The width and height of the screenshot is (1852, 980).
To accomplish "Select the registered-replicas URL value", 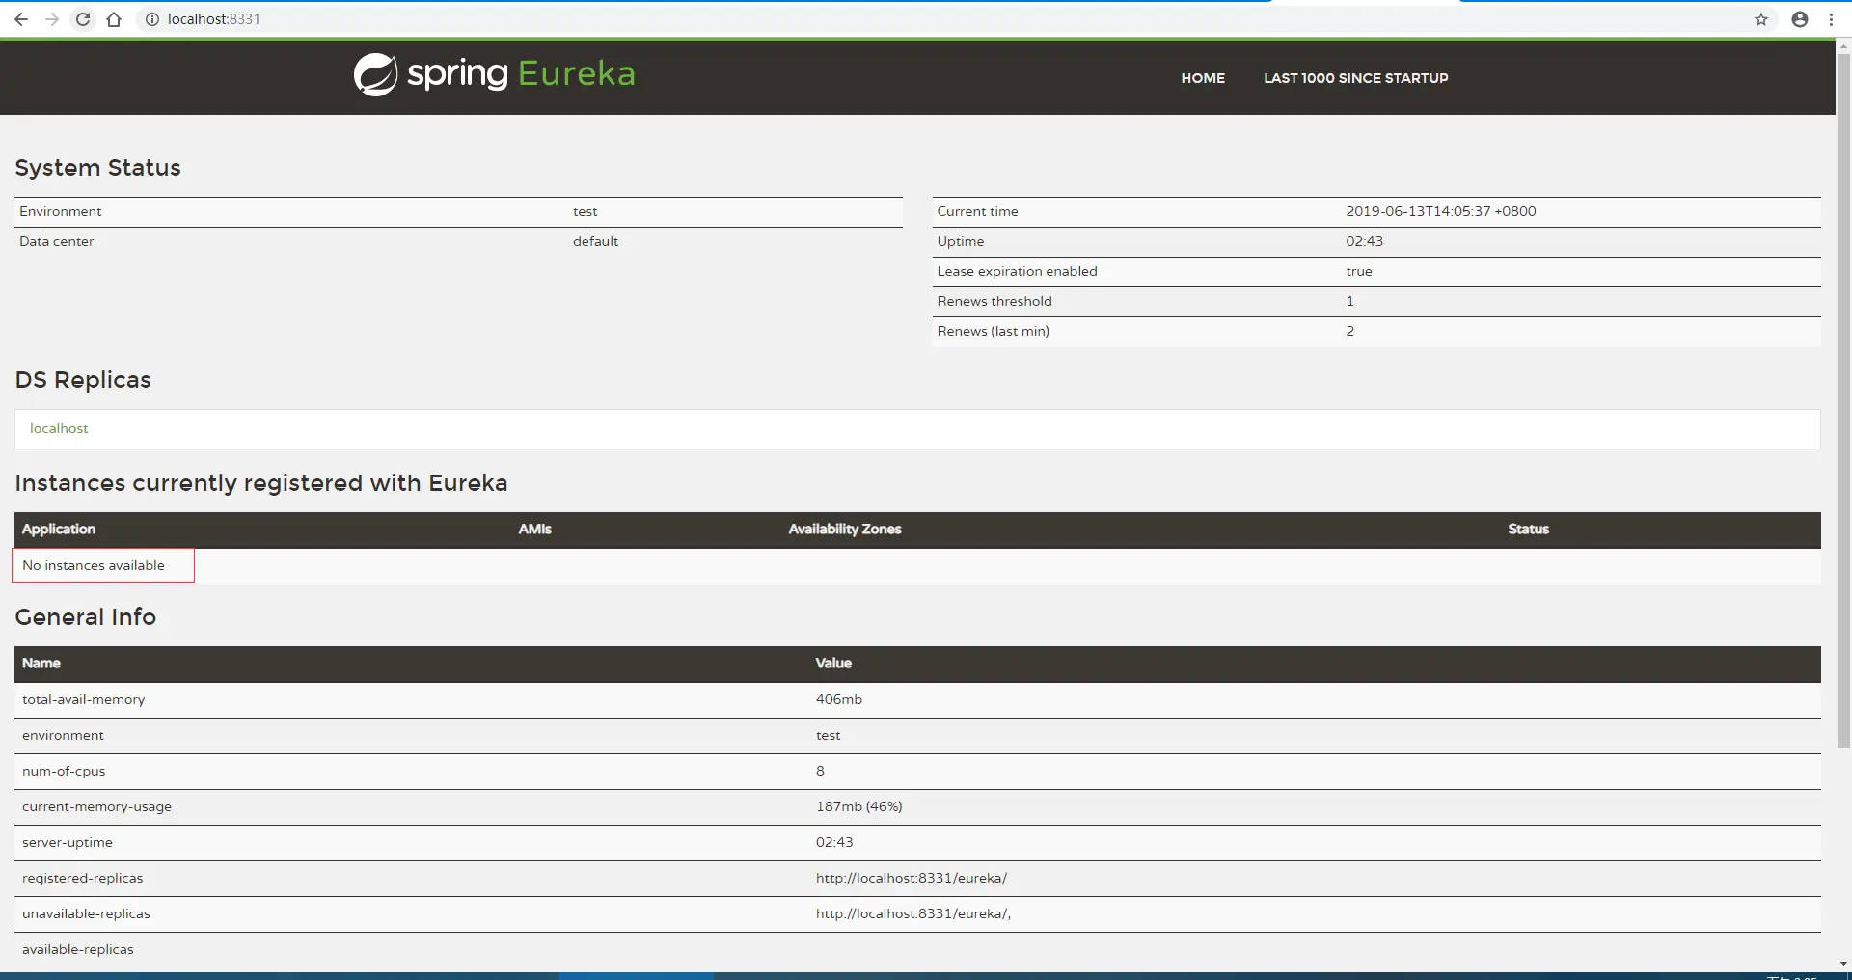I will click(912, 879).
